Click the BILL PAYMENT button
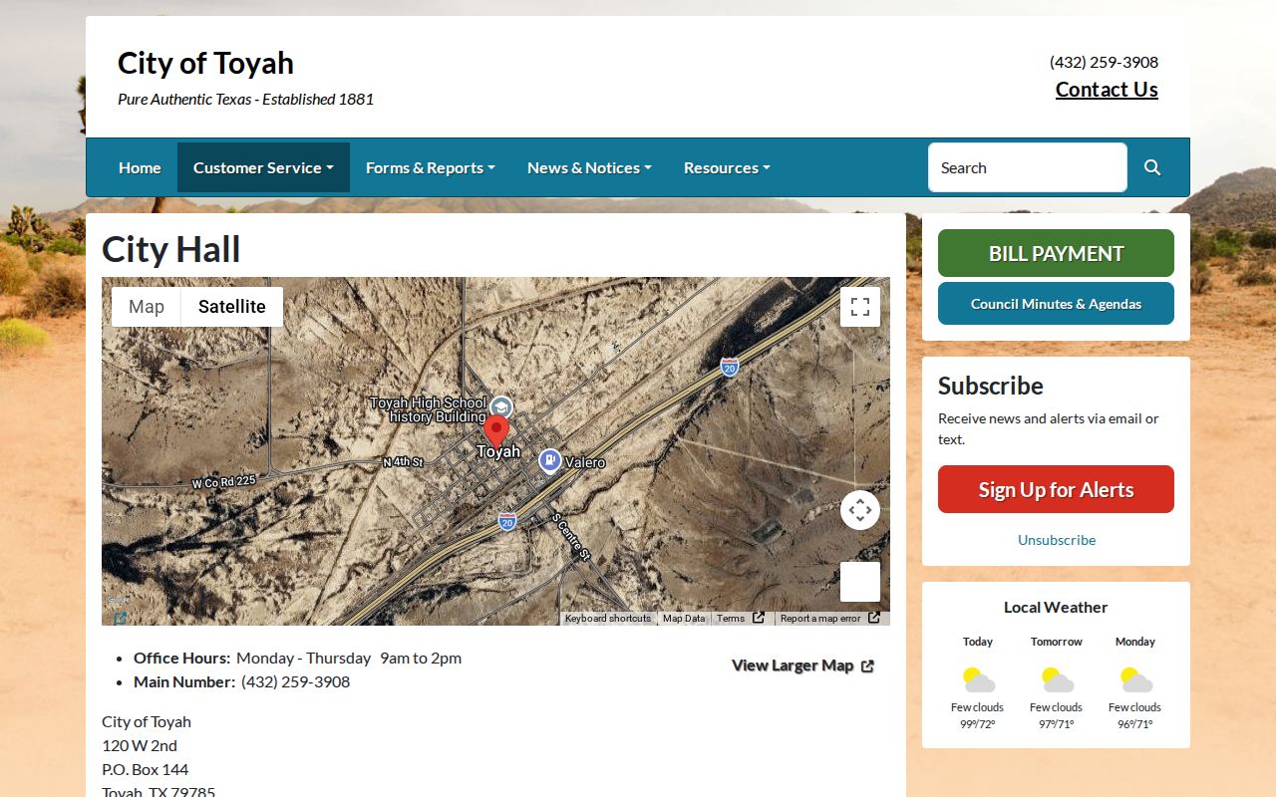The width and height of the screenshot is (1276, 797). (1056, 253)
